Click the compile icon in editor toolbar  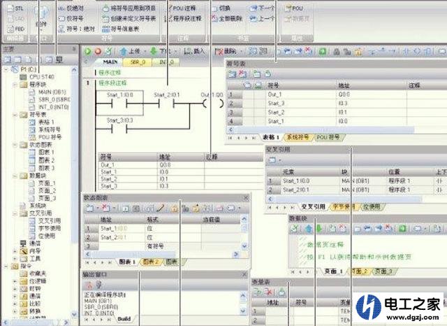pos(109,51)
